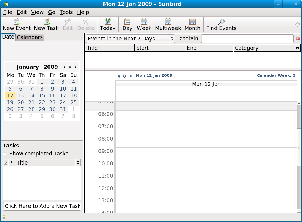Open the event list column picker
Screen dimensions: 302x222
298,48
